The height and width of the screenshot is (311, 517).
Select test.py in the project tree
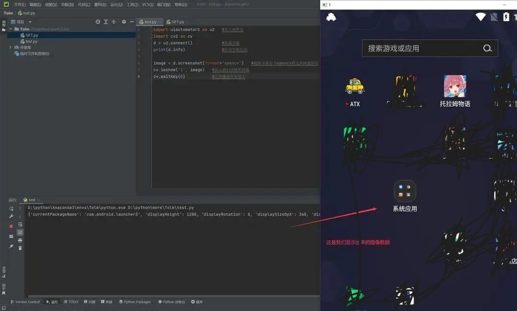click(29, 42)
